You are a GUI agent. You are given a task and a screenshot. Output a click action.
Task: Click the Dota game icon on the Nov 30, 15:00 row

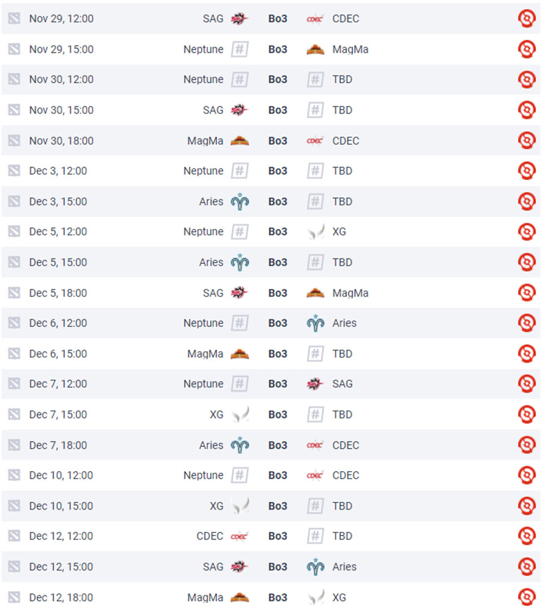(14, 110)
